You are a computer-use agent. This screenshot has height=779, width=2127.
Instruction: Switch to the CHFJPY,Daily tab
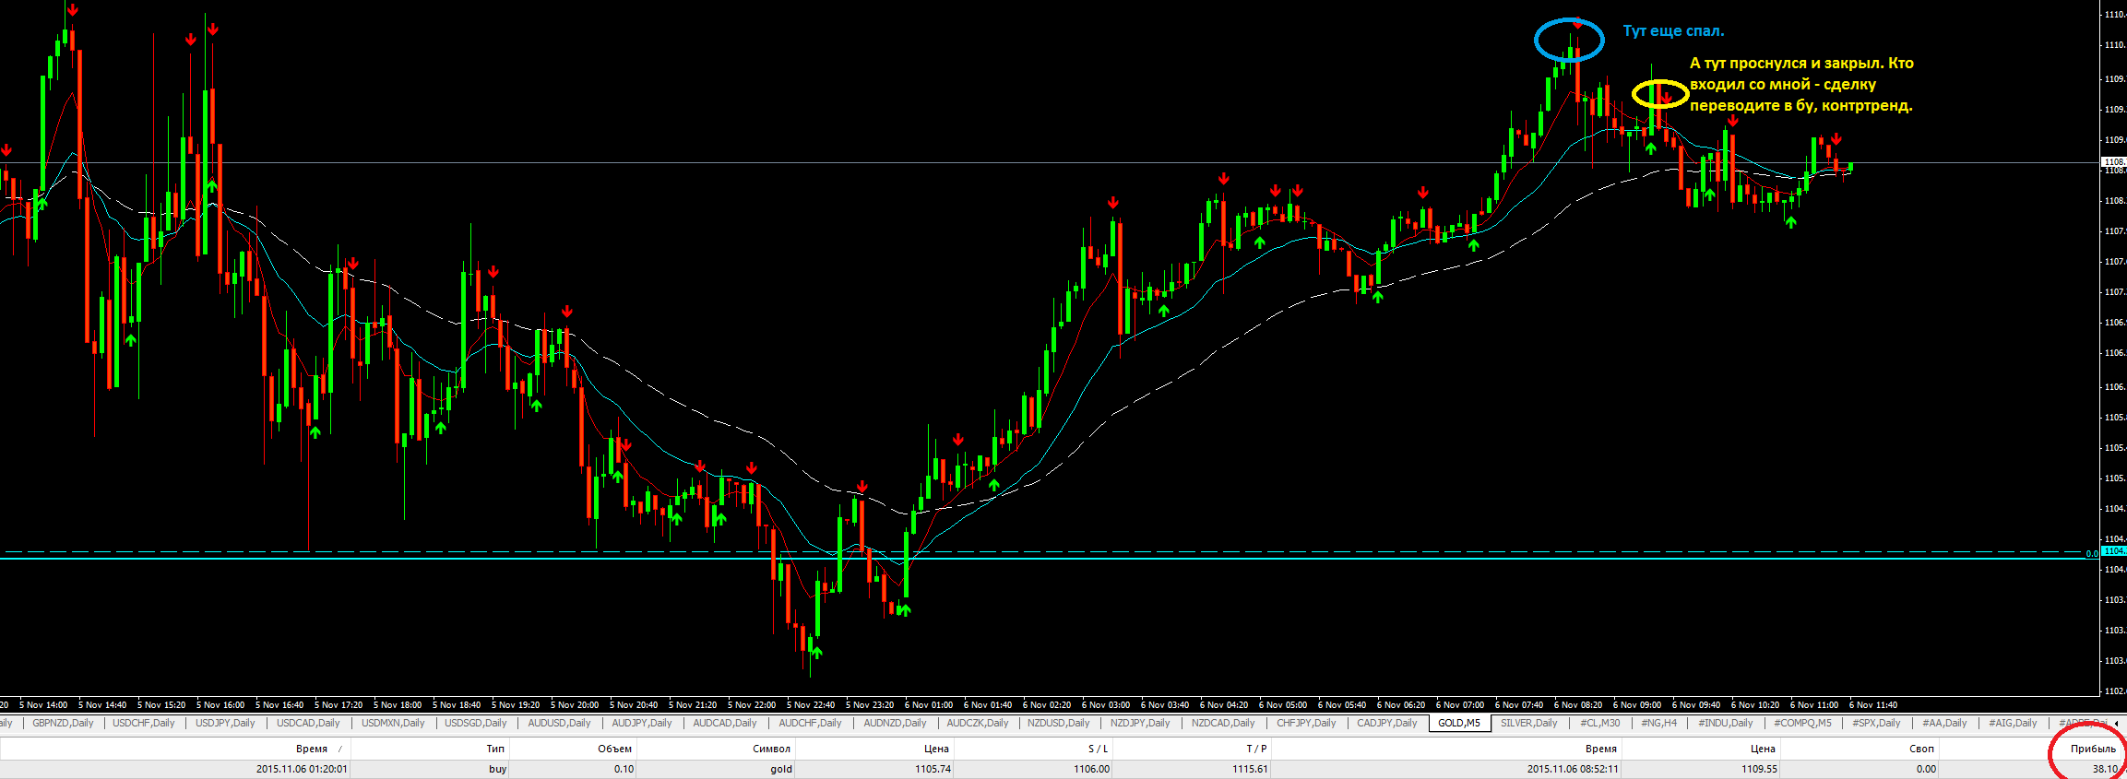pos(1306,724)
